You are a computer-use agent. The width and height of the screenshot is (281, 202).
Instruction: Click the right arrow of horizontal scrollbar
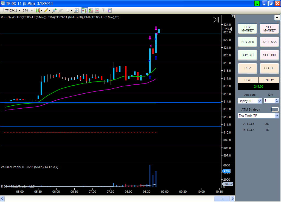[232, 199]
